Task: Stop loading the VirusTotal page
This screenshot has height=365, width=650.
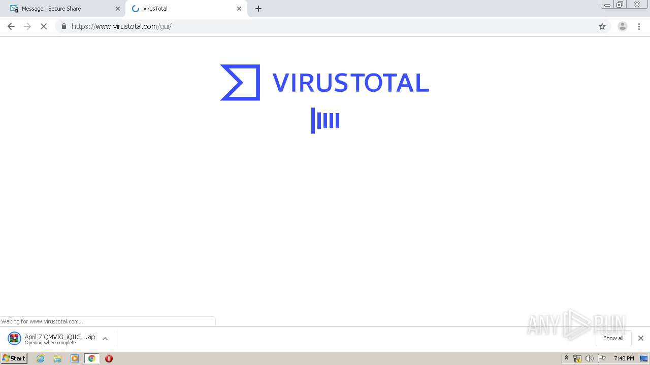Action: click(x=44, y=26)
